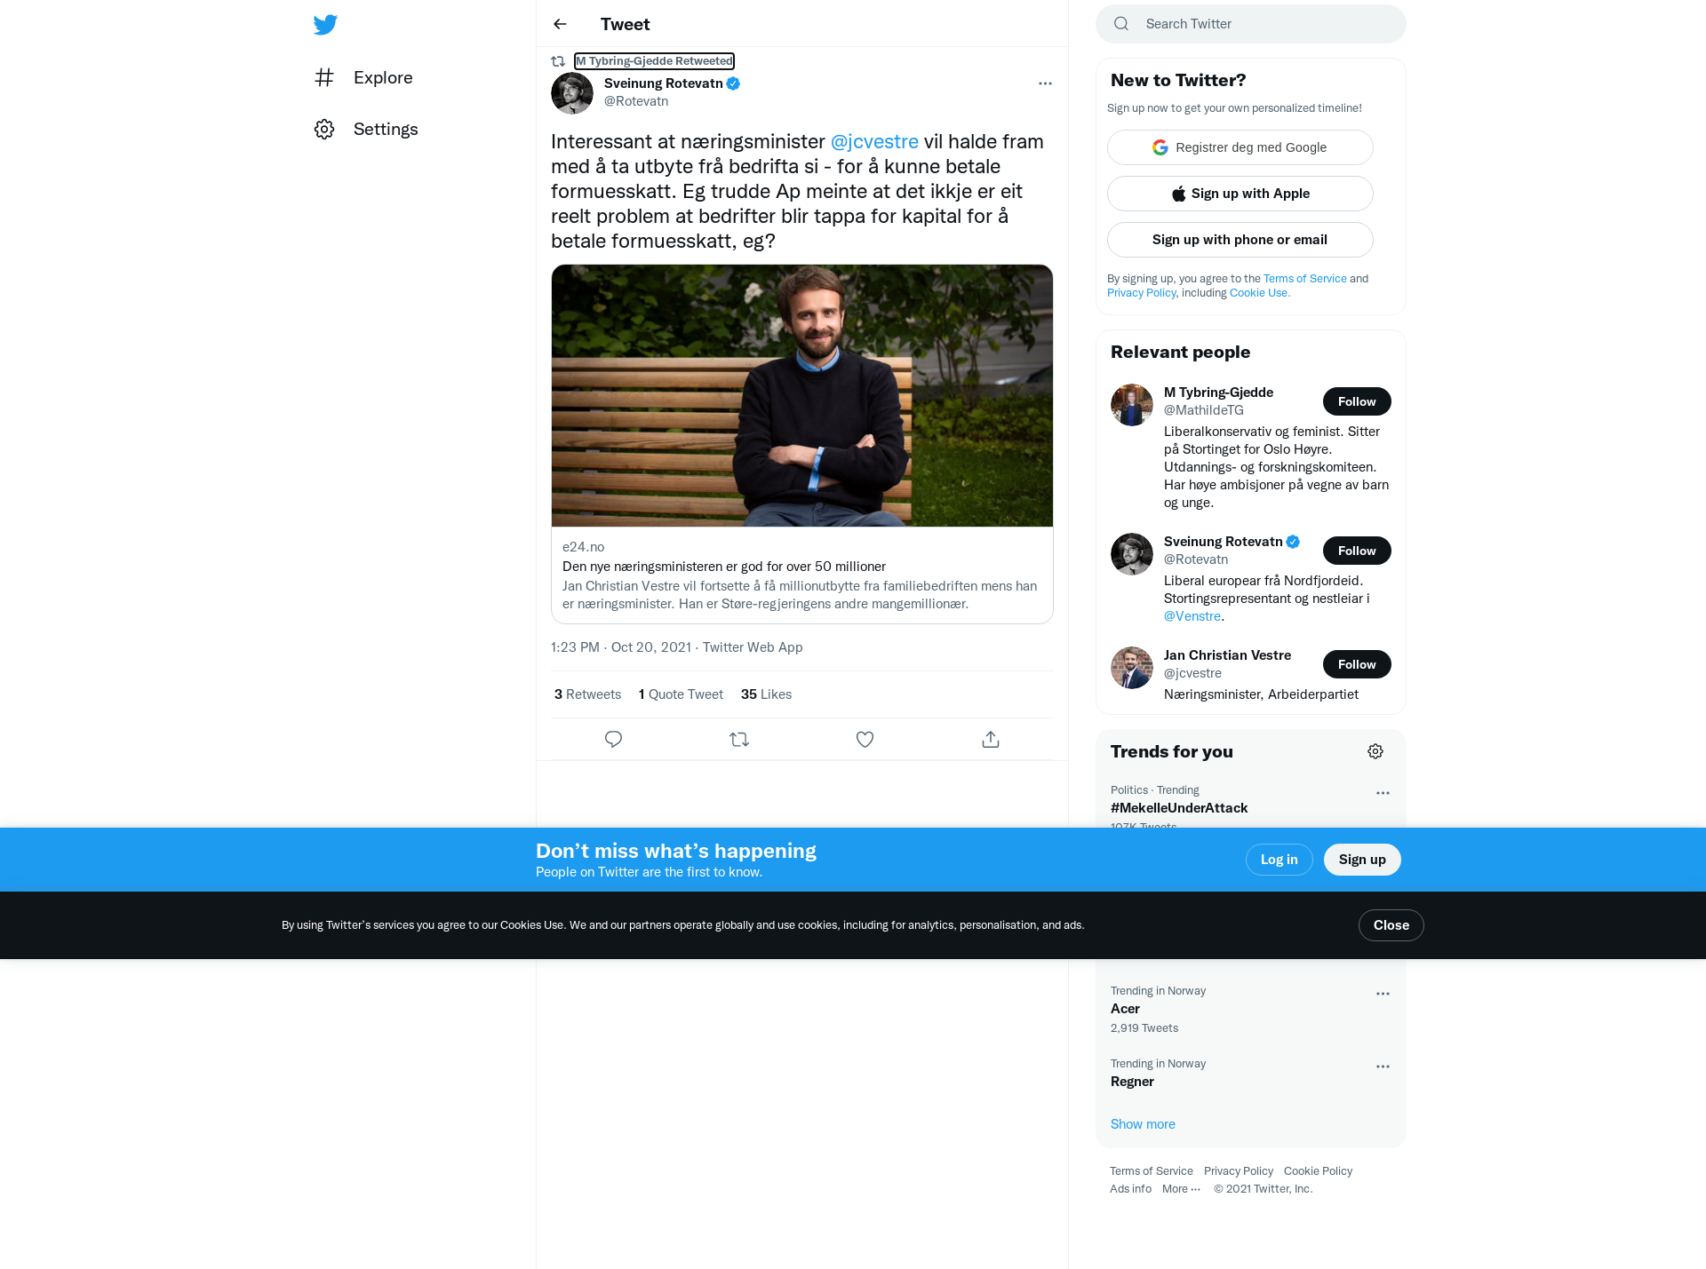
Task: Open trends settings gear icon
Action: (1375, 751)
